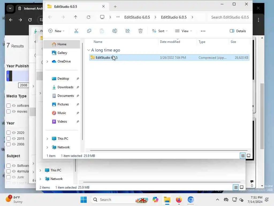Check the software media type checkbox

8,106
